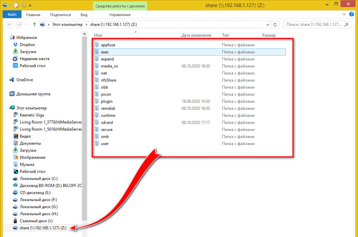The width and height of the screenshot is (358, 237).
Task: Open the nfsShare folder
Action: pos(108,80)
